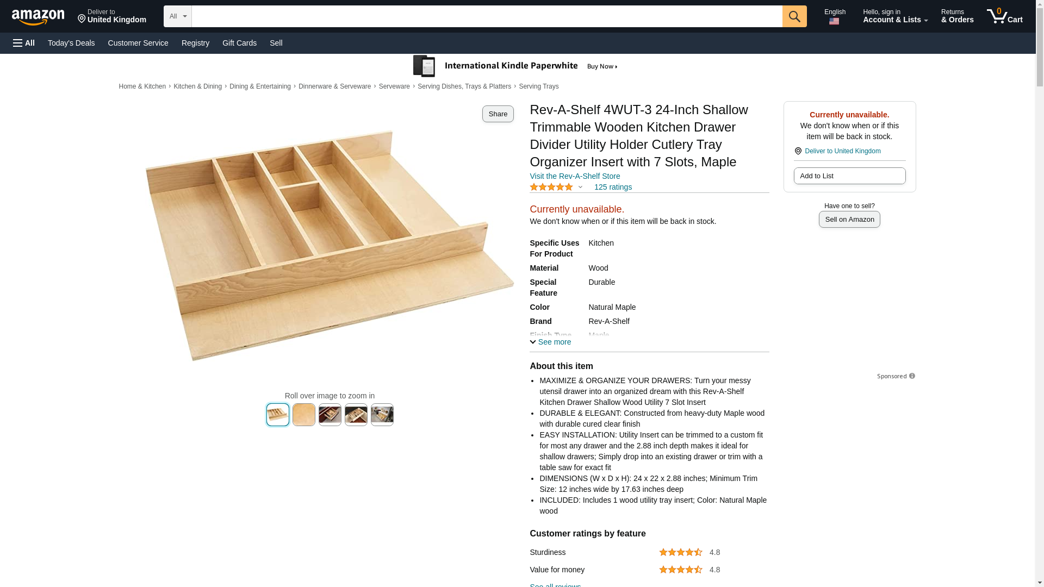Expand the star ratings popover chevron

(580, 188)
